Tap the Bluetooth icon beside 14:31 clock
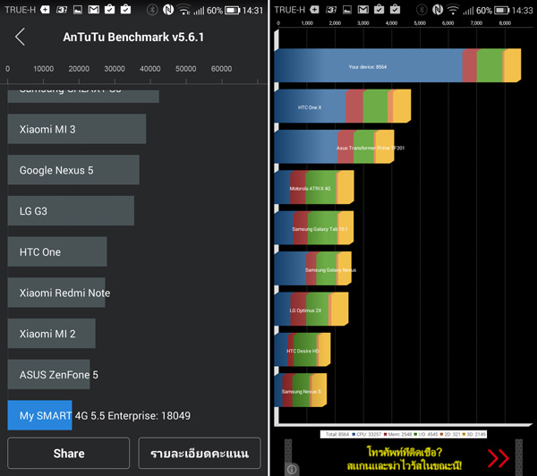The width and height of the screenshot is (537, 476). tap(152, 10)
